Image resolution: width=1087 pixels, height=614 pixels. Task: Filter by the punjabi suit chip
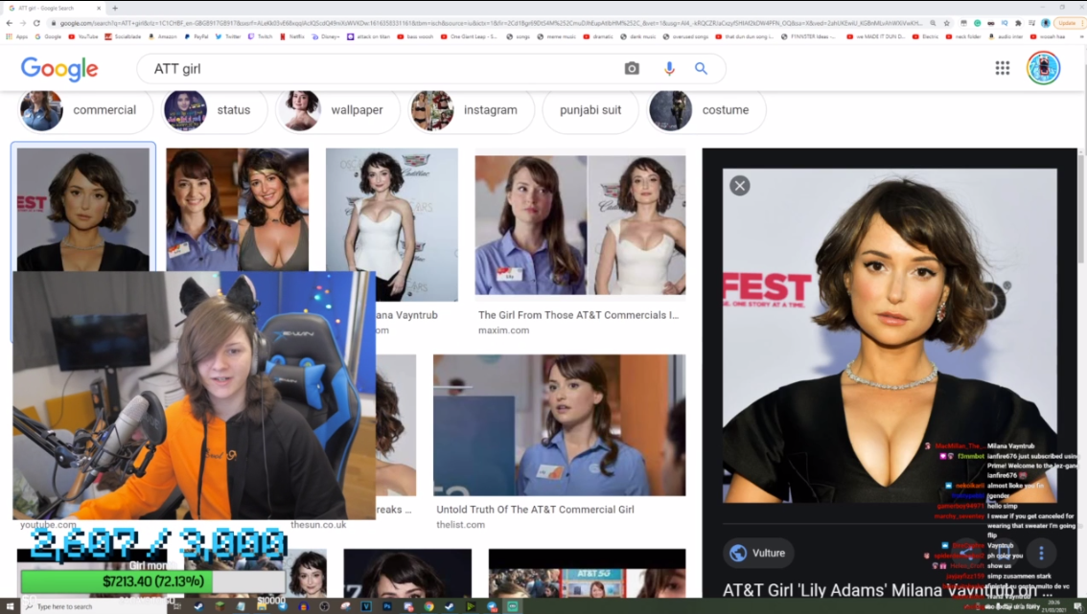[590, 110]
